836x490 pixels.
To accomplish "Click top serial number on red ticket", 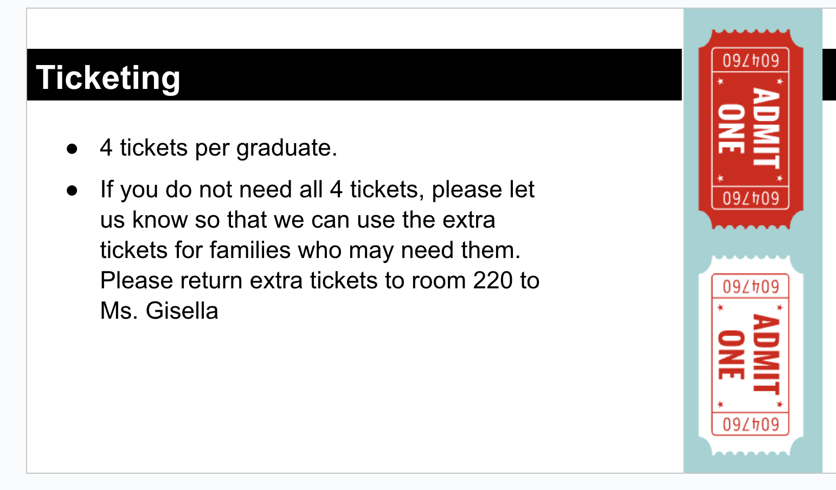I will tap(750, 60).
